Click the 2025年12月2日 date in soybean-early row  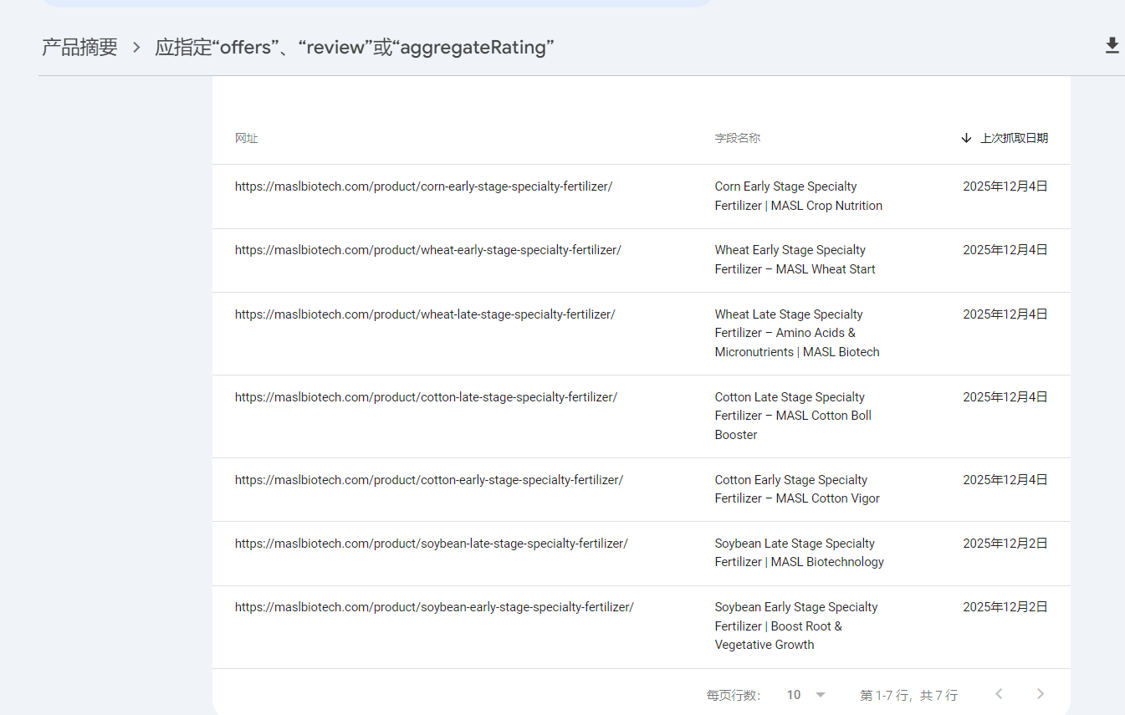1005,607
